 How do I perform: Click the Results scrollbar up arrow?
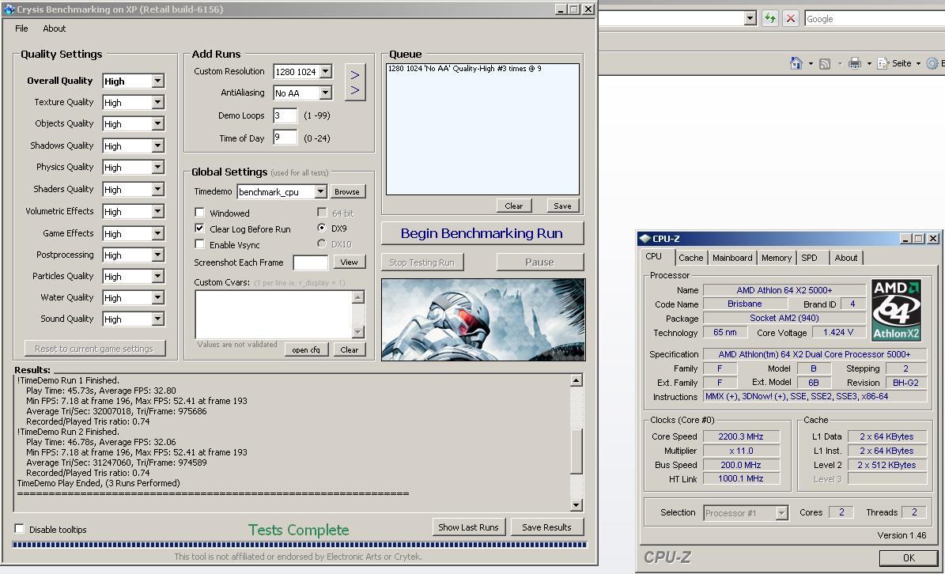576,380
